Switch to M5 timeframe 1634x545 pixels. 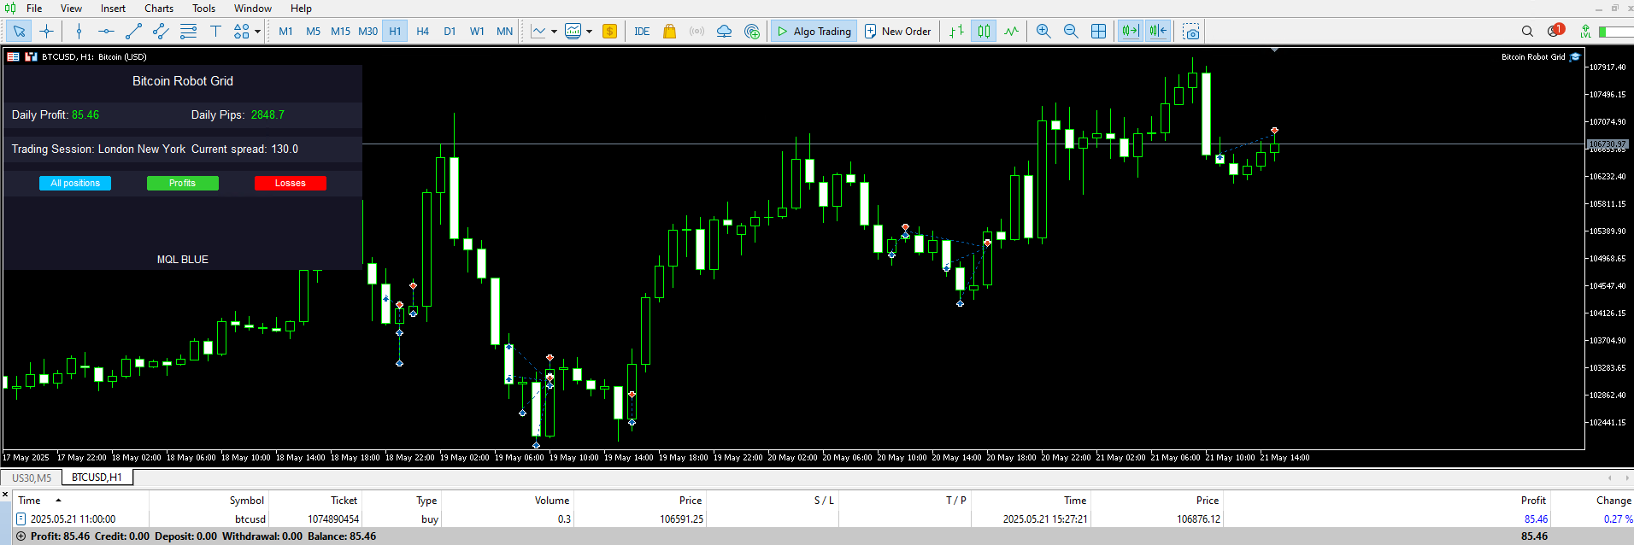point(314,32)
